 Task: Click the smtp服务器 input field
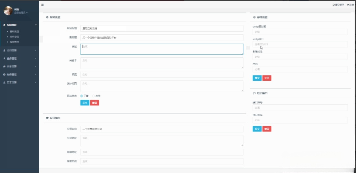(300, 32)
